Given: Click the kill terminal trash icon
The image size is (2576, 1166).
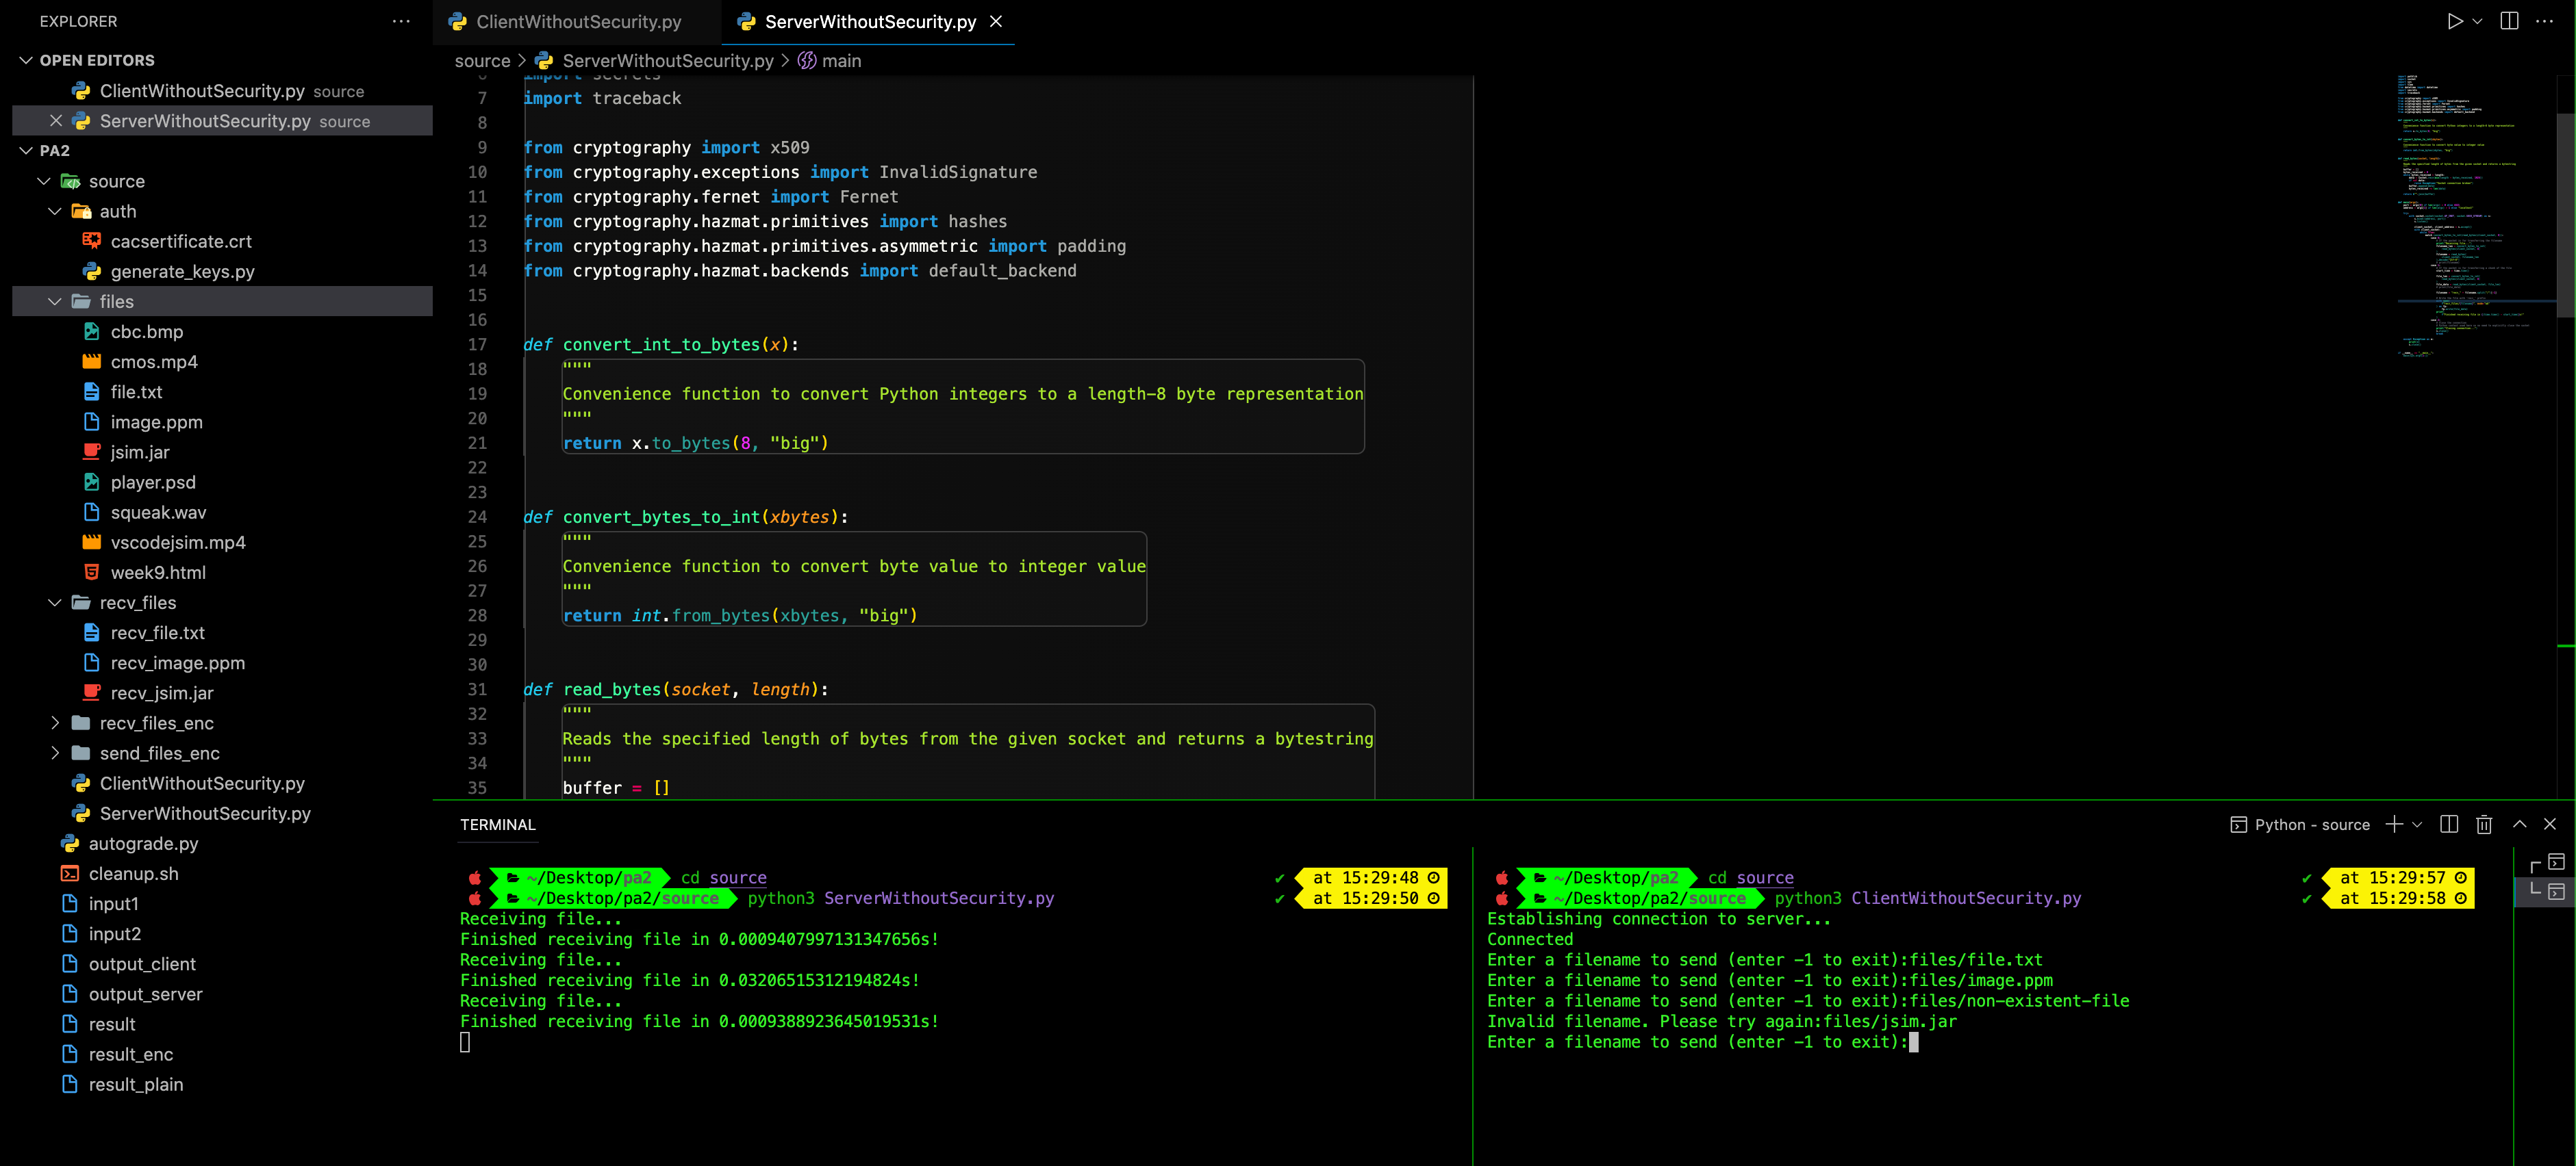Looking at the screenshot, I should tap(2484, 825).
